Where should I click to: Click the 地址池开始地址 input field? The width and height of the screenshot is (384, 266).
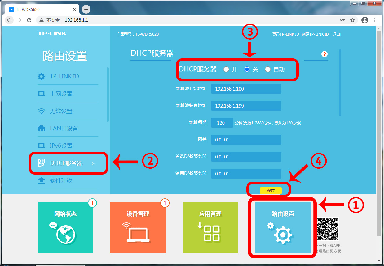246,89
